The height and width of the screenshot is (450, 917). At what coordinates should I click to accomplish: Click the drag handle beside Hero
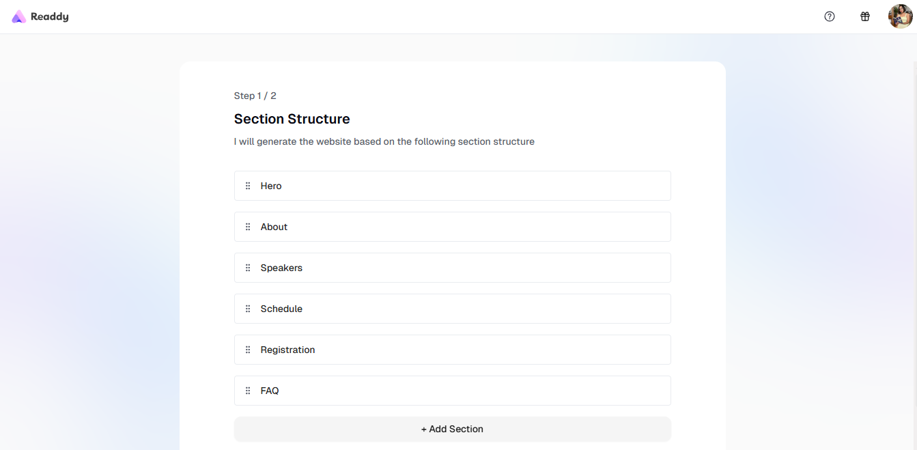(x=248, y=186)
